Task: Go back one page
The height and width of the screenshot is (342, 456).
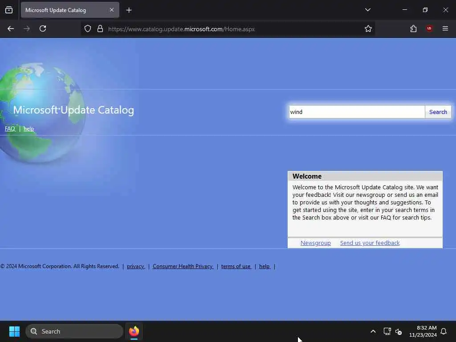Action: pyautogui.click(x=11, y=29)
